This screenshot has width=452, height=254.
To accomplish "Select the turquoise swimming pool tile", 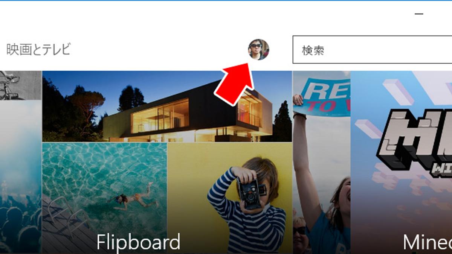I will pos(104,198).
